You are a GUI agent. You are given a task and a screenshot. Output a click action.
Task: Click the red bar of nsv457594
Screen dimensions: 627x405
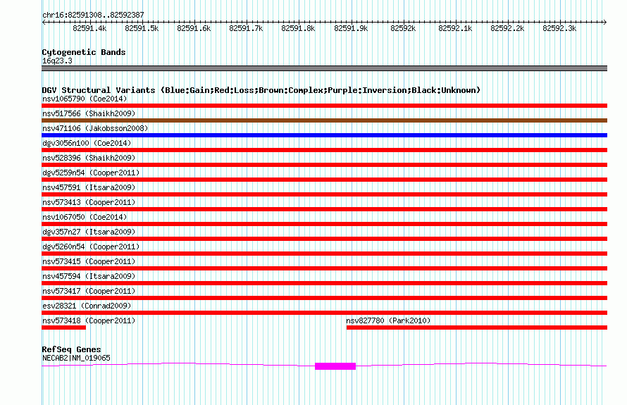(x=324, y=283)
